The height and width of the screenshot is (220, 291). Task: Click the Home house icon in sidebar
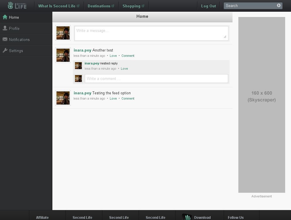tap(5, 17)
